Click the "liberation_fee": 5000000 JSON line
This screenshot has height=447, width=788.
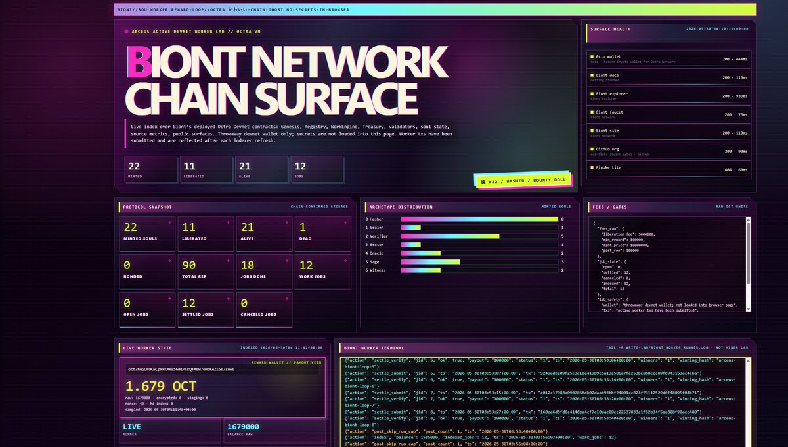point(628,234)
